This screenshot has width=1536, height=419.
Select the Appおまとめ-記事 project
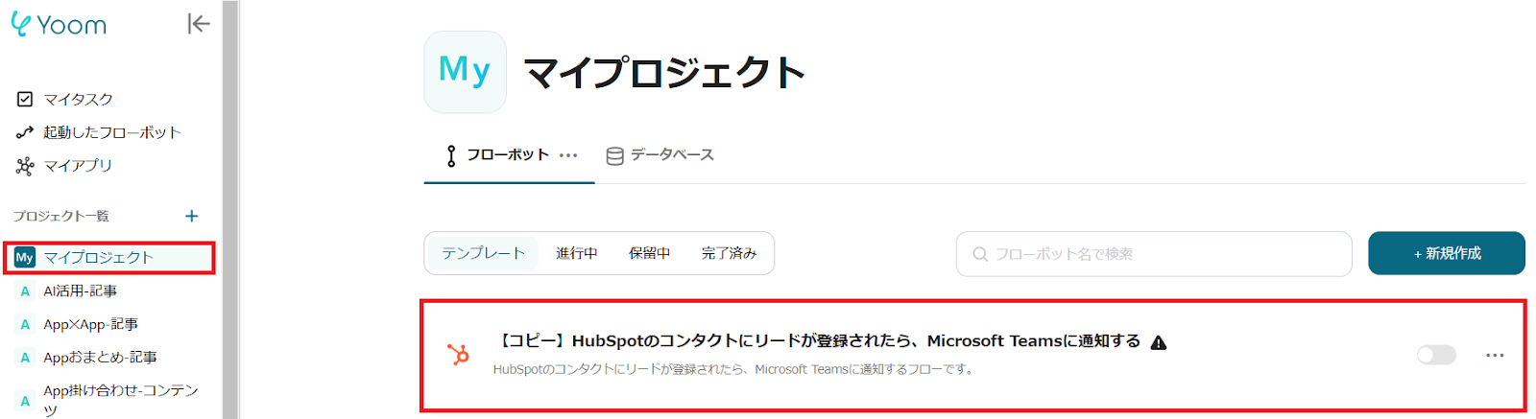click(100, 358)
